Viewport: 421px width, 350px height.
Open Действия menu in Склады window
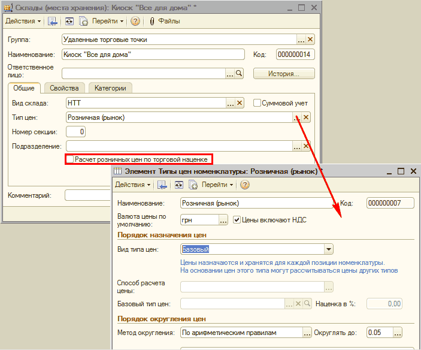tap(23, 21)
